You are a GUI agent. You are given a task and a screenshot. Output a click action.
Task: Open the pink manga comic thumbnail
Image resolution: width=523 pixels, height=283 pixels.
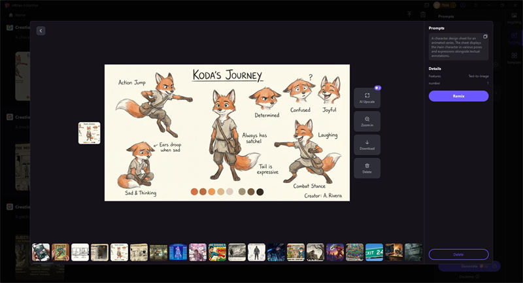click(x=198, y=252)
